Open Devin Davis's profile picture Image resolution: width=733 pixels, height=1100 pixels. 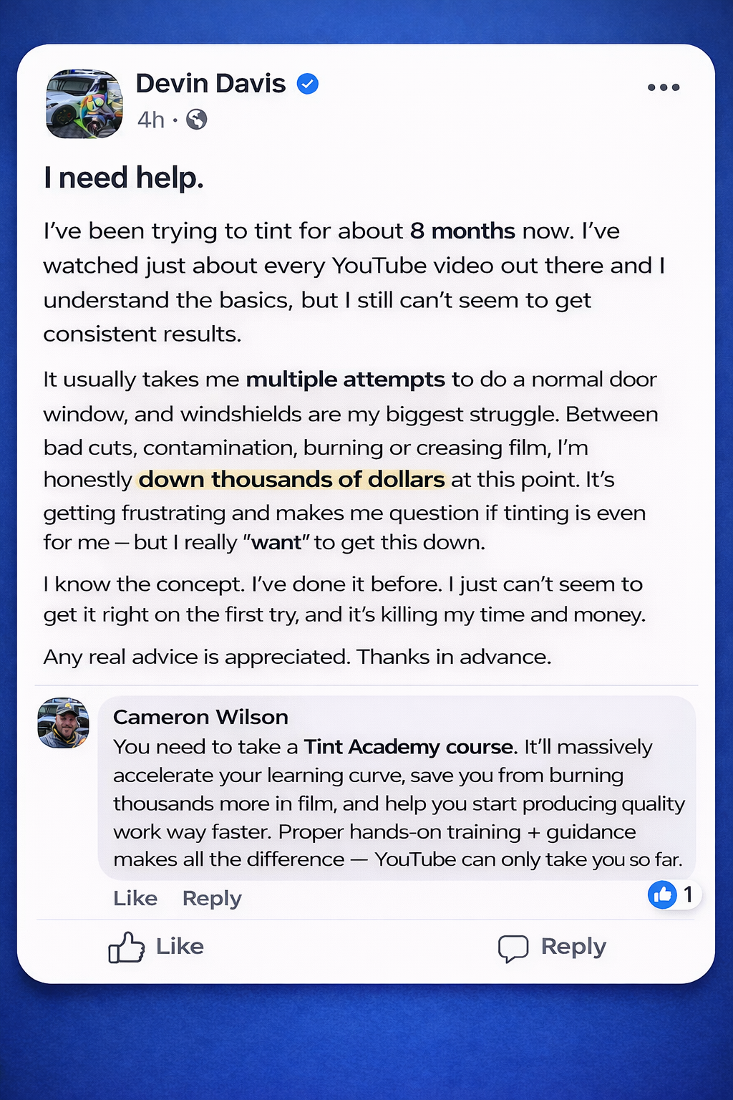(84, 104)
